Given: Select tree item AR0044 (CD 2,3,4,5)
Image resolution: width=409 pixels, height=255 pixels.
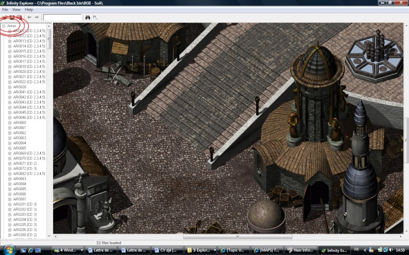Looking at the screenshot, I should click(29, 107).
